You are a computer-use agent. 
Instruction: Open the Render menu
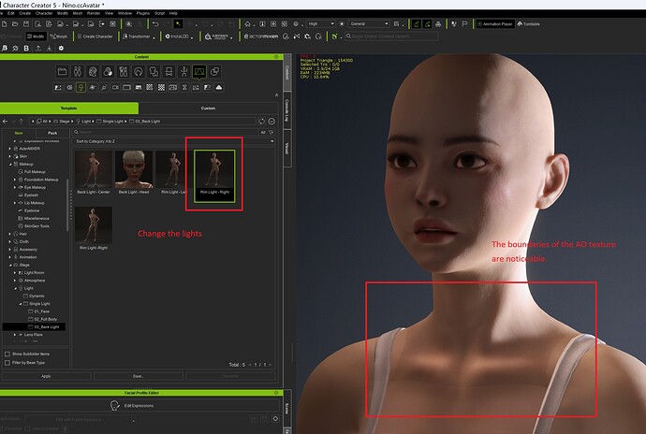point(94,13)
